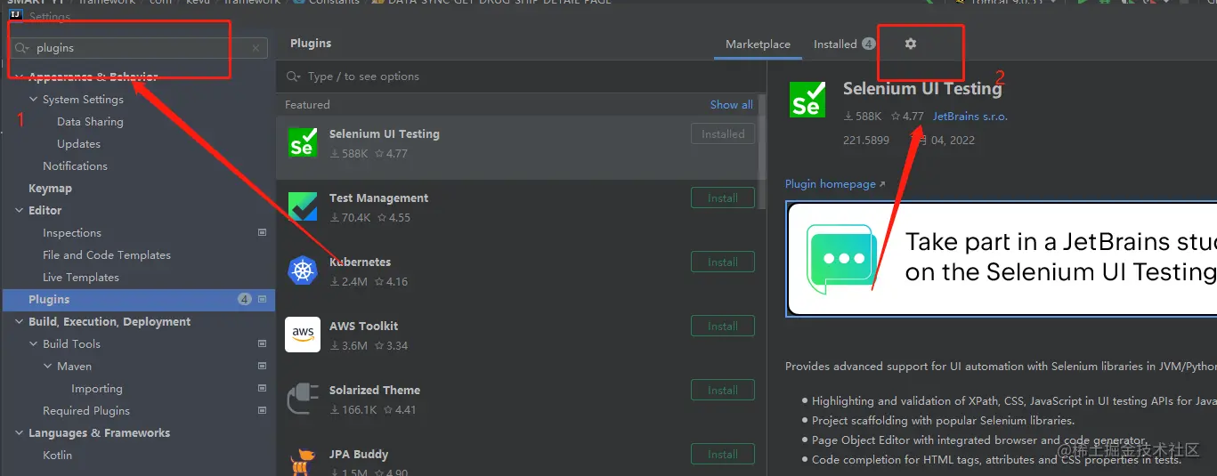
Task: Collapse the Languages & Frameworks section
Action: click(x=20, y=433)
